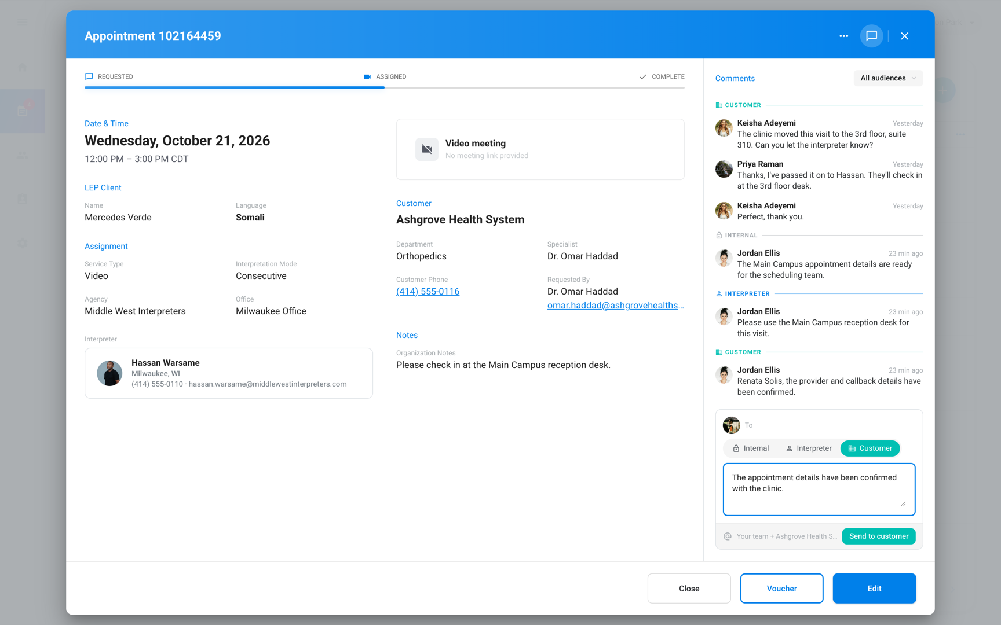Toggle the comments panel chat icon

871,36
